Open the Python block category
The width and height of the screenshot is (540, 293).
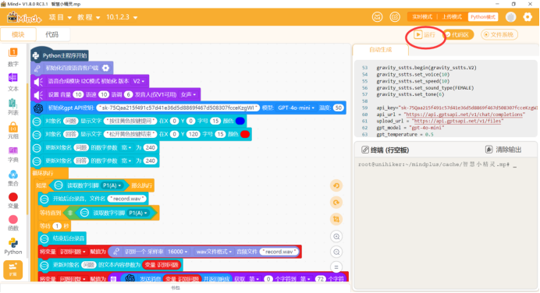click(12, 246)
